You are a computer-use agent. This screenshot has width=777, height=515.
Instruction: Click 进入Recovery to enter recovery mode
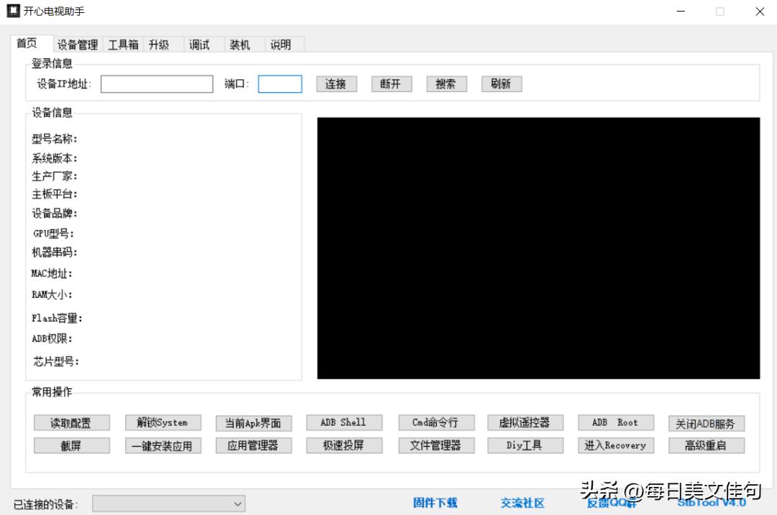616,445
